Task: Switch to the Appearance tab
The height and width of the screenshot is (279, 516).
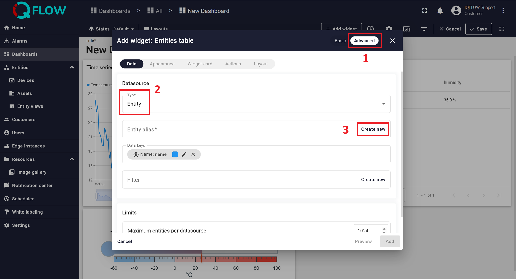Action: (x=162, y=64)
